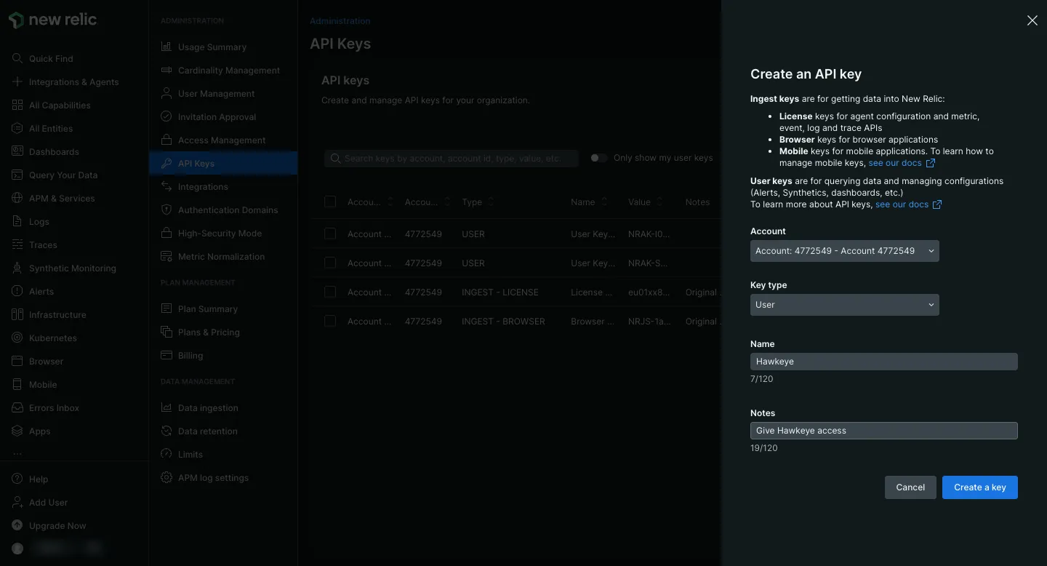Open Metric Normalization menu item

click(x=223, y=257)
